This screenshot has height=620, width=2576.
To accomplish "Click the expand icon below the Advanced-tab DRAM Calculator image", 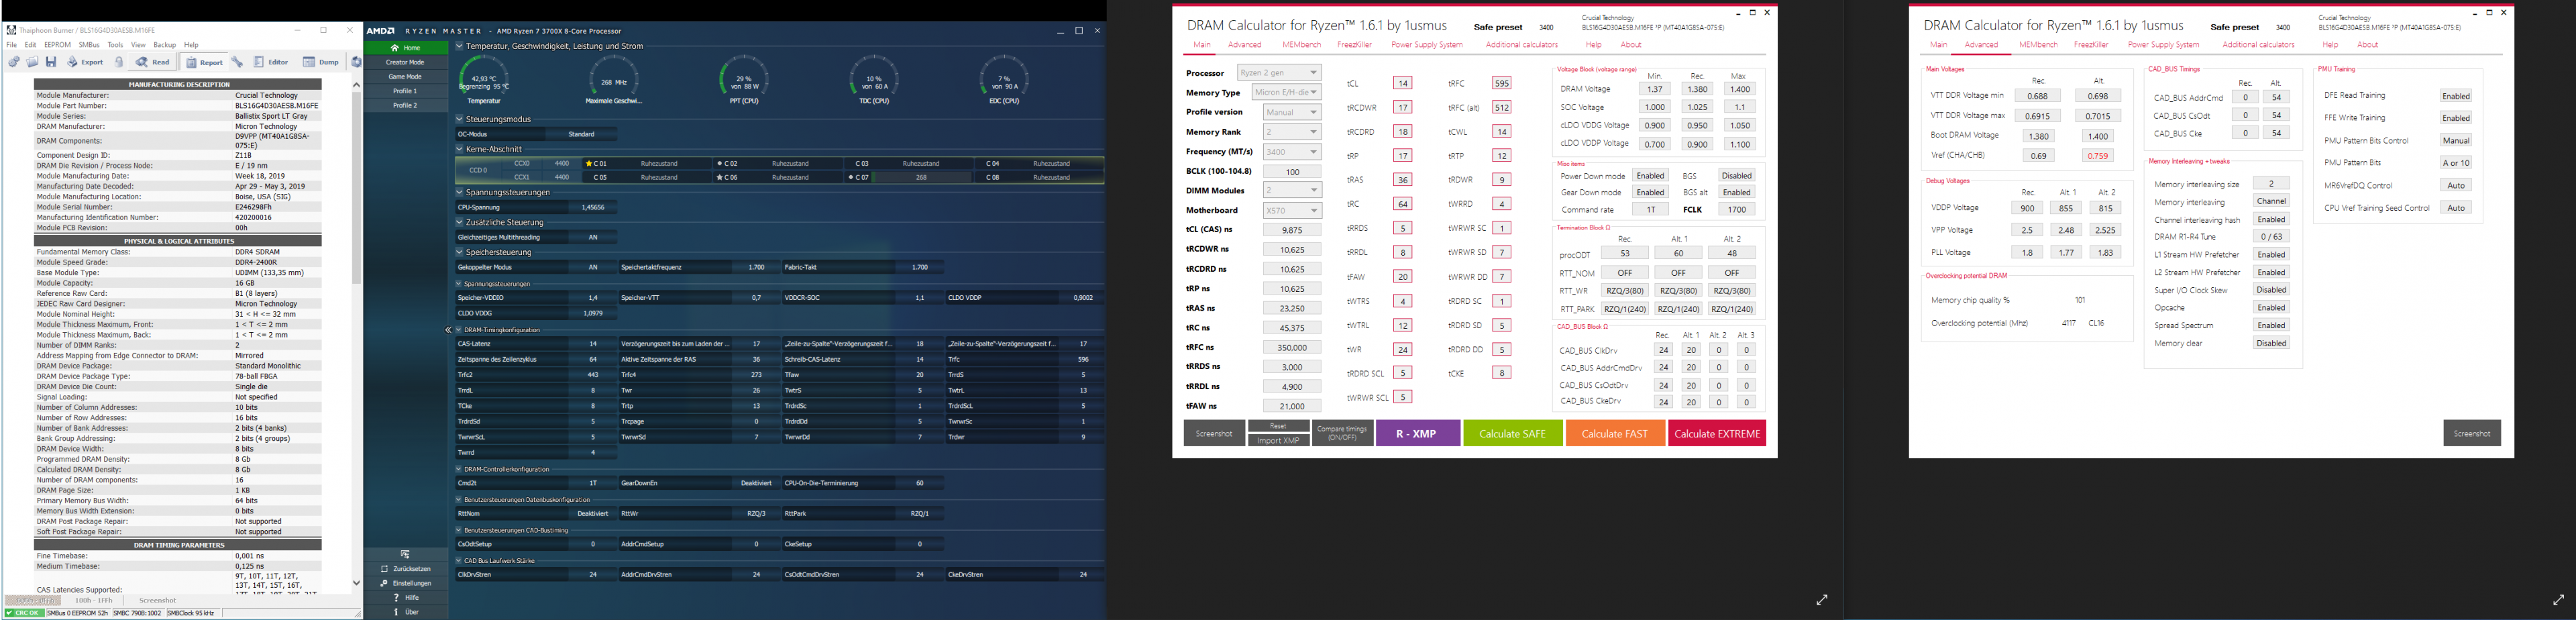I will pyautogui.click(x=2558, y=600).
